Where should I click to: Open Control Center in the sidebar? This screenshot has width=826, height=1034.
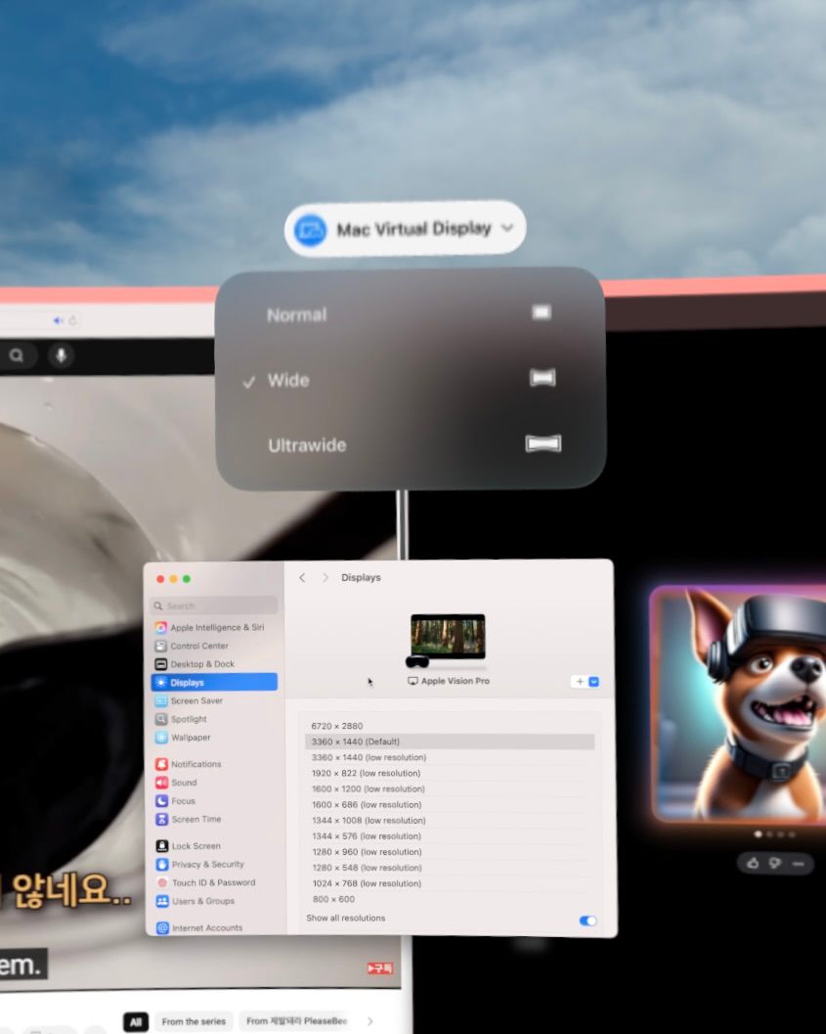(x=198, y=646)
